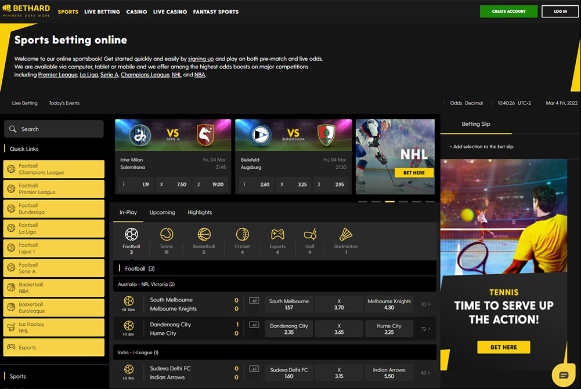Viewport: 581px width, 389px height.
Task: Bet on Hume City at 2.25
Action: pos(389,329)
